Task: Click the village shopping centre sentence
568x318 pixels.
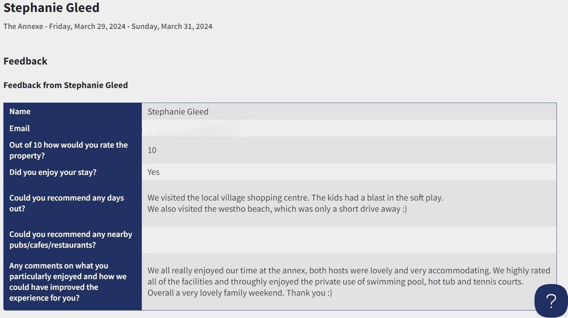Action: tap(295, 198)
